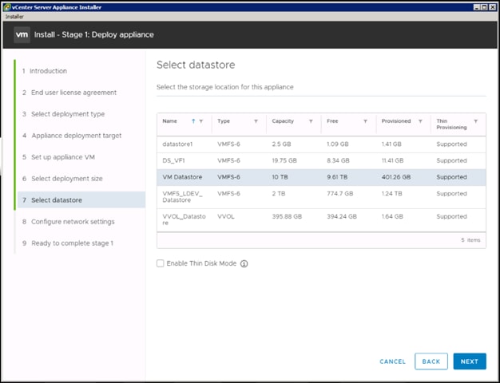
Task: Open the Thin Provisioning column filter icon
Action: click(475, 121)
